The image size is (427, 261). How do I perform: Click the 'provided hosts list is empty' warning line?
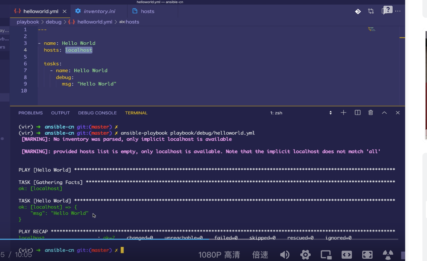click(201, 152)
